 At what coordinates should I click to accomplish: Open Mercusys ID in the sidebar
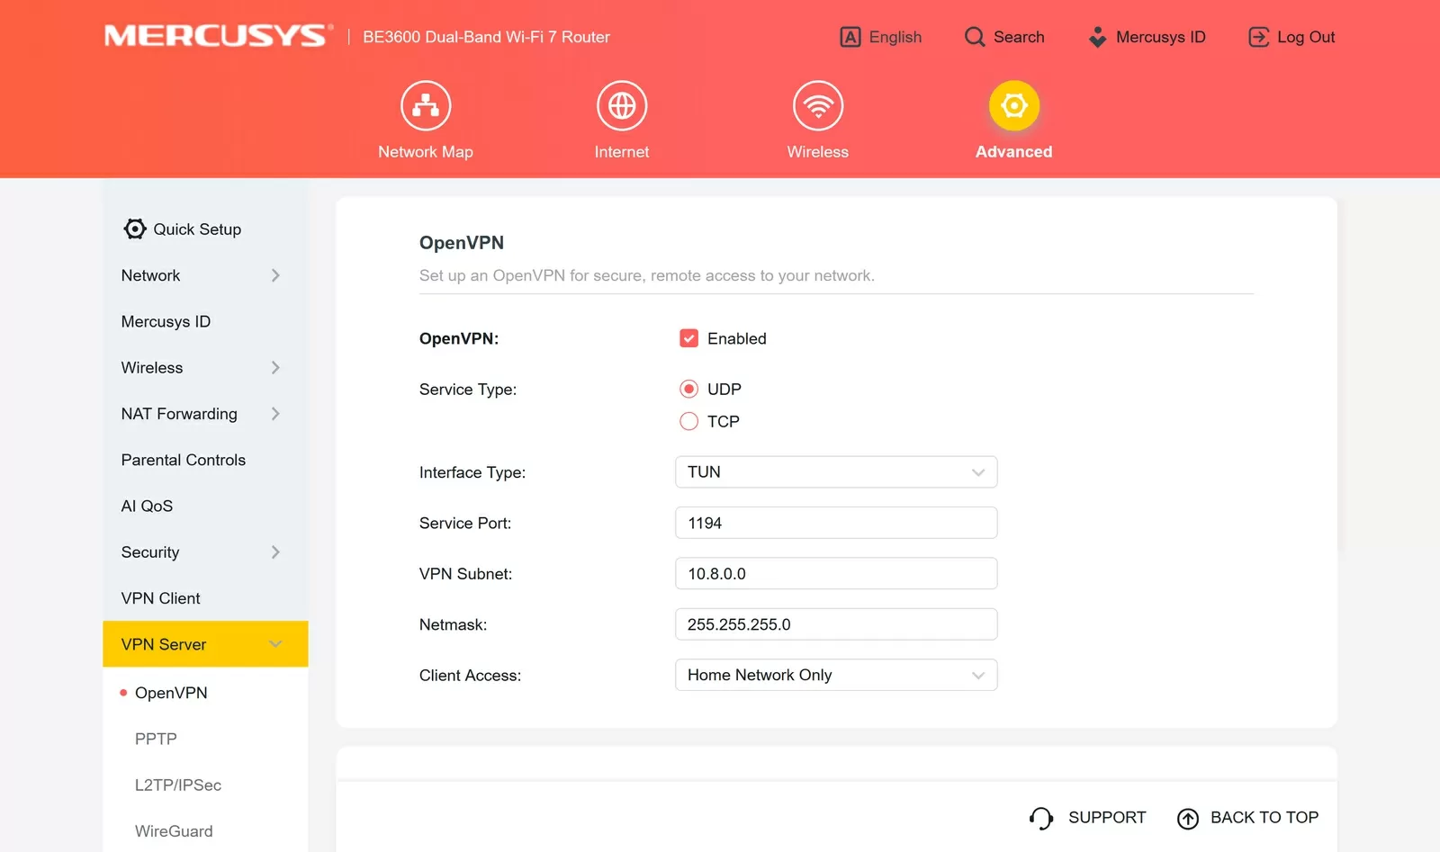click(205, 322)
